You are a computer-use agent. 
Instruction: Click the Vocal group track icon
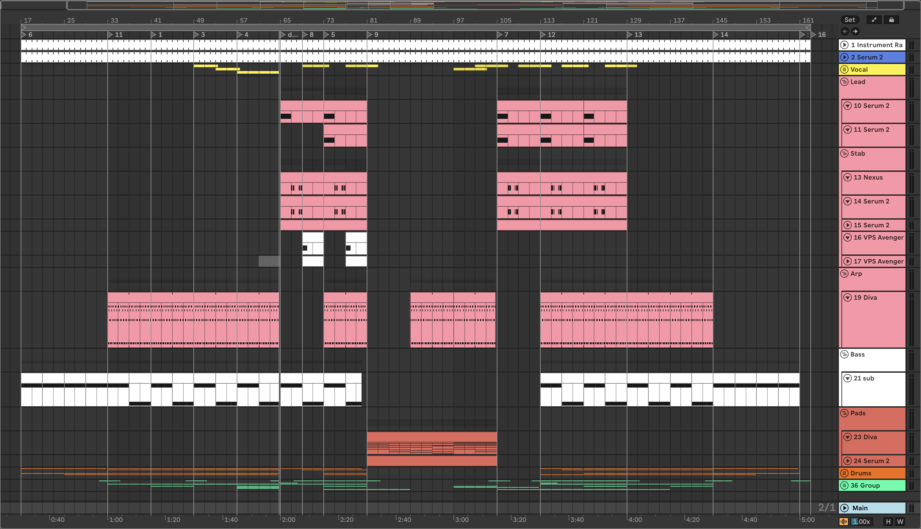(845, 69)
